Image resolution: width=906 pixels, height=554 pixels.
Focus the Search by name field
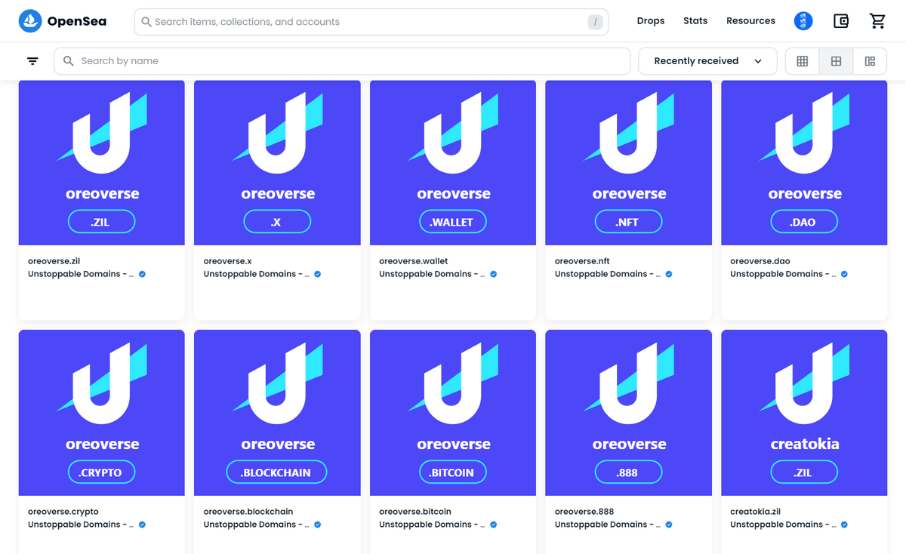pyautogui.click(x=342, y=61)
